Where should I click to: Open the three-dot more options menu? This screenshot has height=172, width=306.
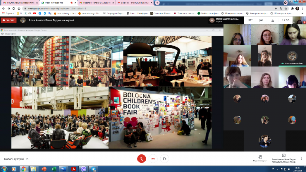point(301,159)
